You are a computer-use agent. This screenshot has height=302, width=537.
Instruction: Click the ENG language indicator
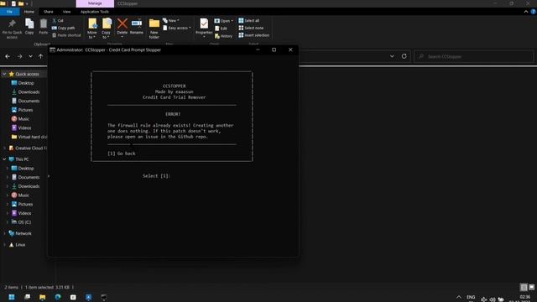[471, 298]
